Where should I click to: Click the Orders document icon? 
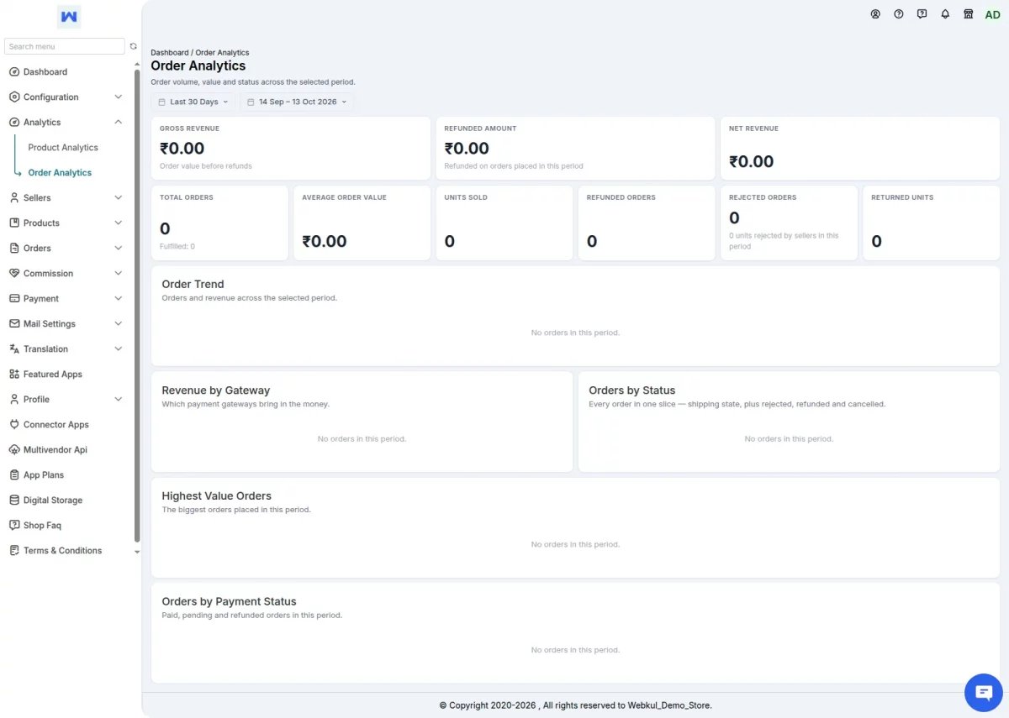14,249
